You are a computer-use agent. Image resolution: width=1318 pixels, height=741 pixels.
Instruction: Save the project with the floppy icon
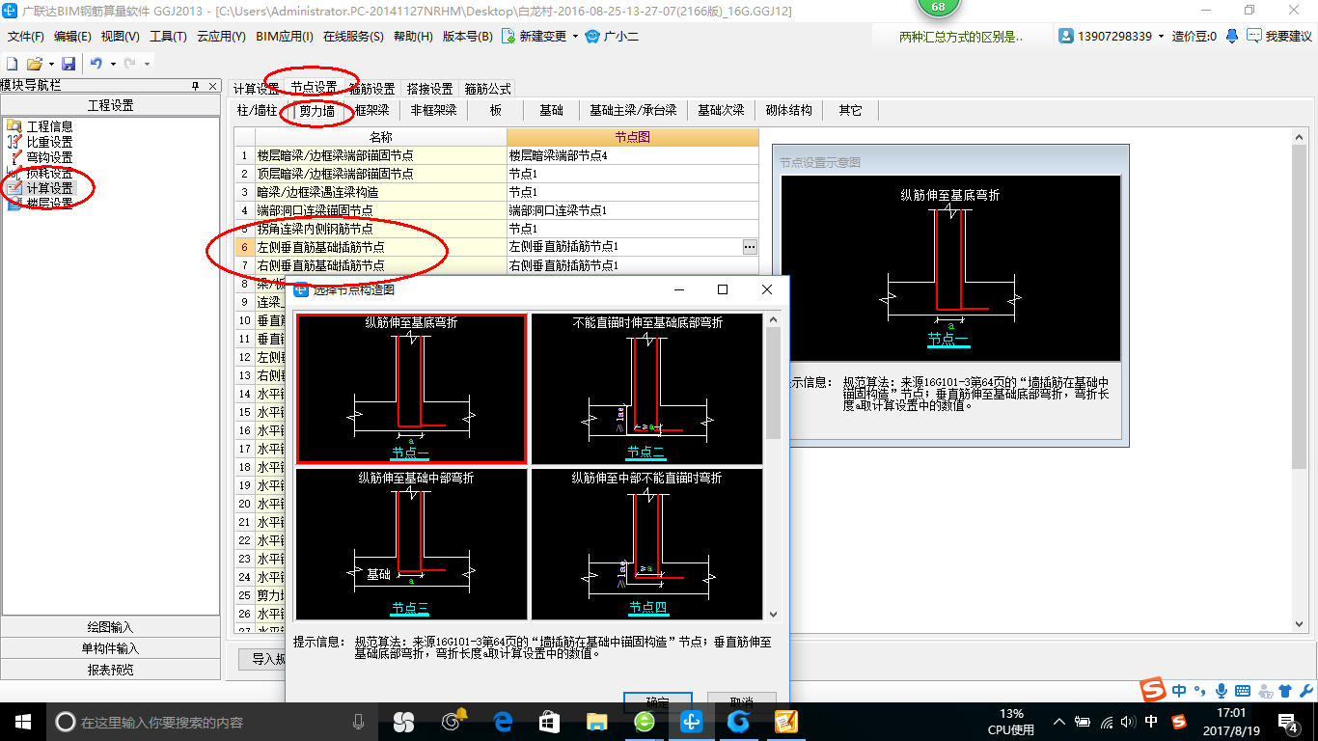coord(69,63)
